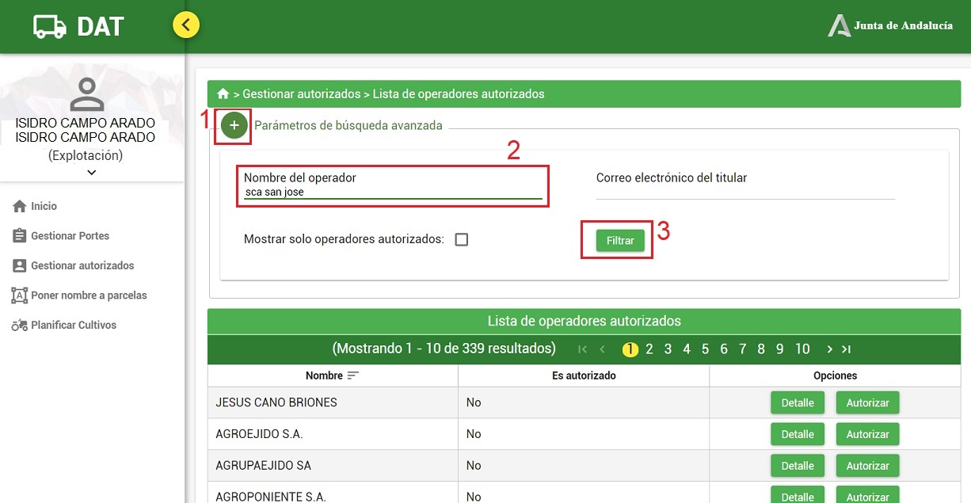Open Detalle for AGROEJIDO S.A.
The height and width of the screenshot is (503, 971).
[x=798, y=434]
